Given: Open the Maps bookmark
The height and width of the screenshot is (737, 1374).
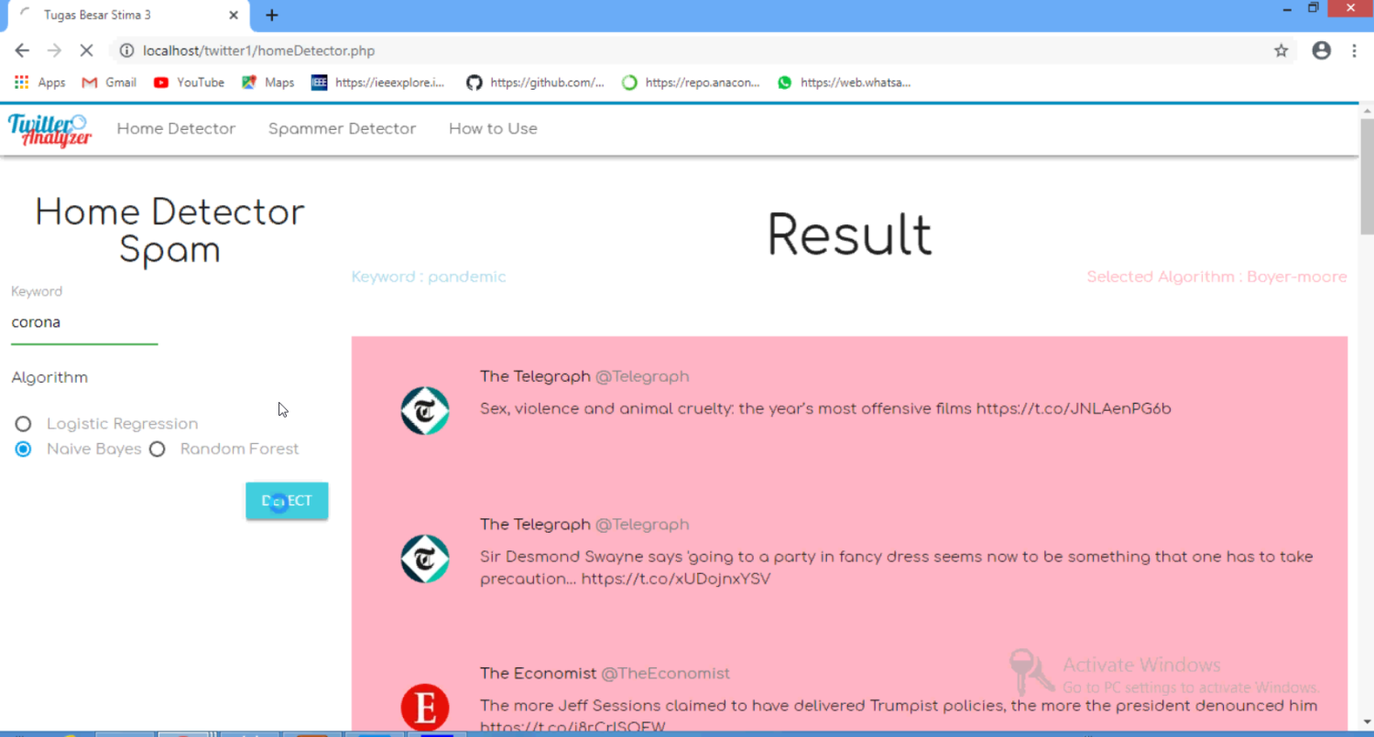Looking at the screenshot, I should tap(268, 82).
